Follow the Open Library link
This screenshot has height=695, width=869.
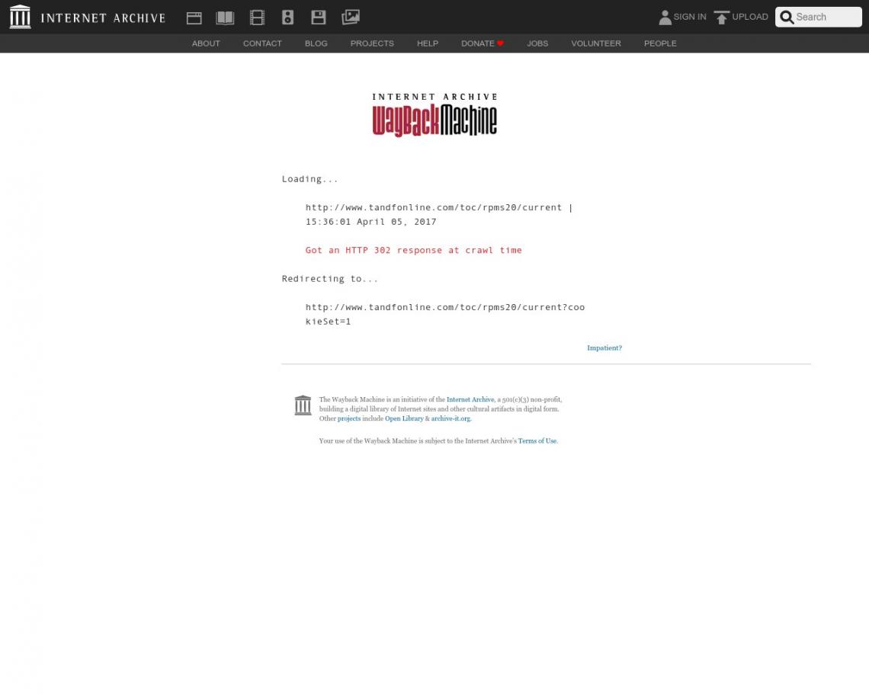click(x=404, y=418)
